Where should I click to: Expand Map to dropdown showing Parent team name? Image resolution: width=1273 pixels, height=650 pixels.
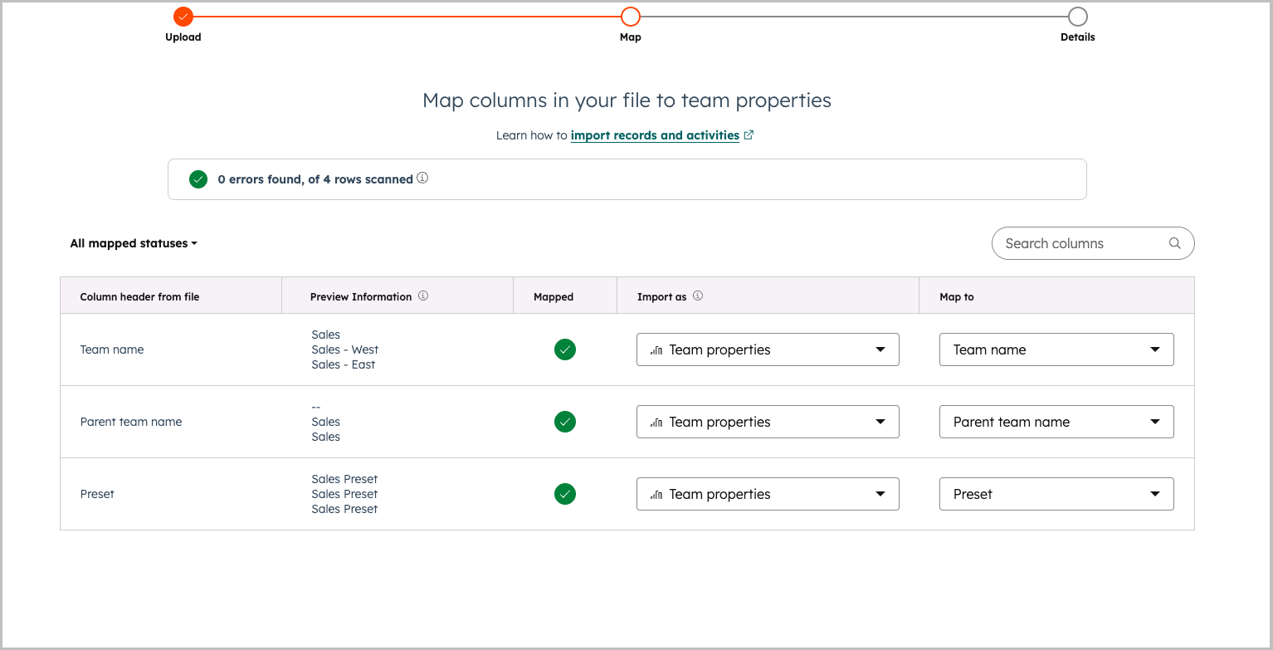click(1056, 422)
